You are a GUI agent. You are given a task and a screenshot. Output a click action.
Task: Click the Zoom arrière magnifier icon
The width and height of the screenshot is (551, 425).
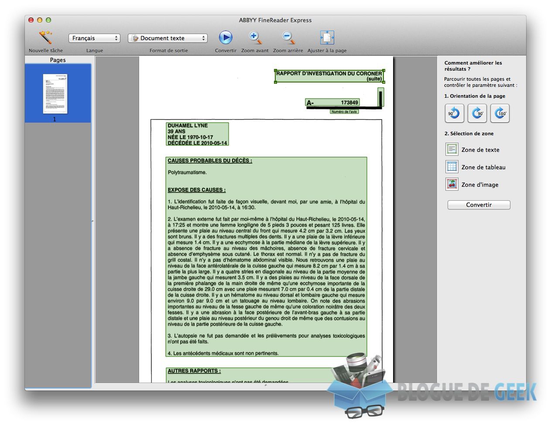[288, 38]
